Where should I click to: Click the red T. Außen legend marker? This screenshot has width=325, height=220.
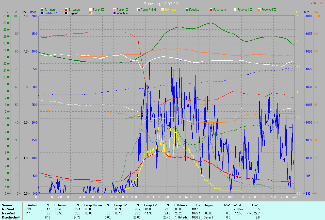[66, 10]
